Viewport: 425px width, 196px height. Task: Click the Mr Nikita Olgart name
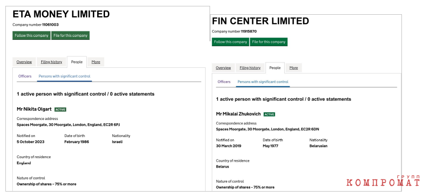point(34,109)
